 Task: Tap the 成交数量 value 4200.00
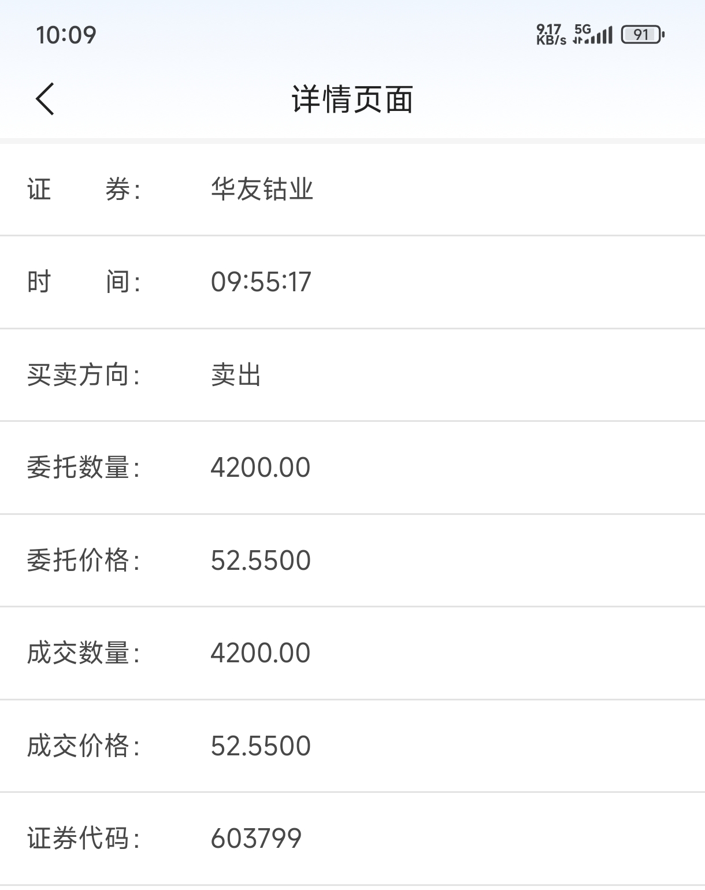[x=261, y=653]
